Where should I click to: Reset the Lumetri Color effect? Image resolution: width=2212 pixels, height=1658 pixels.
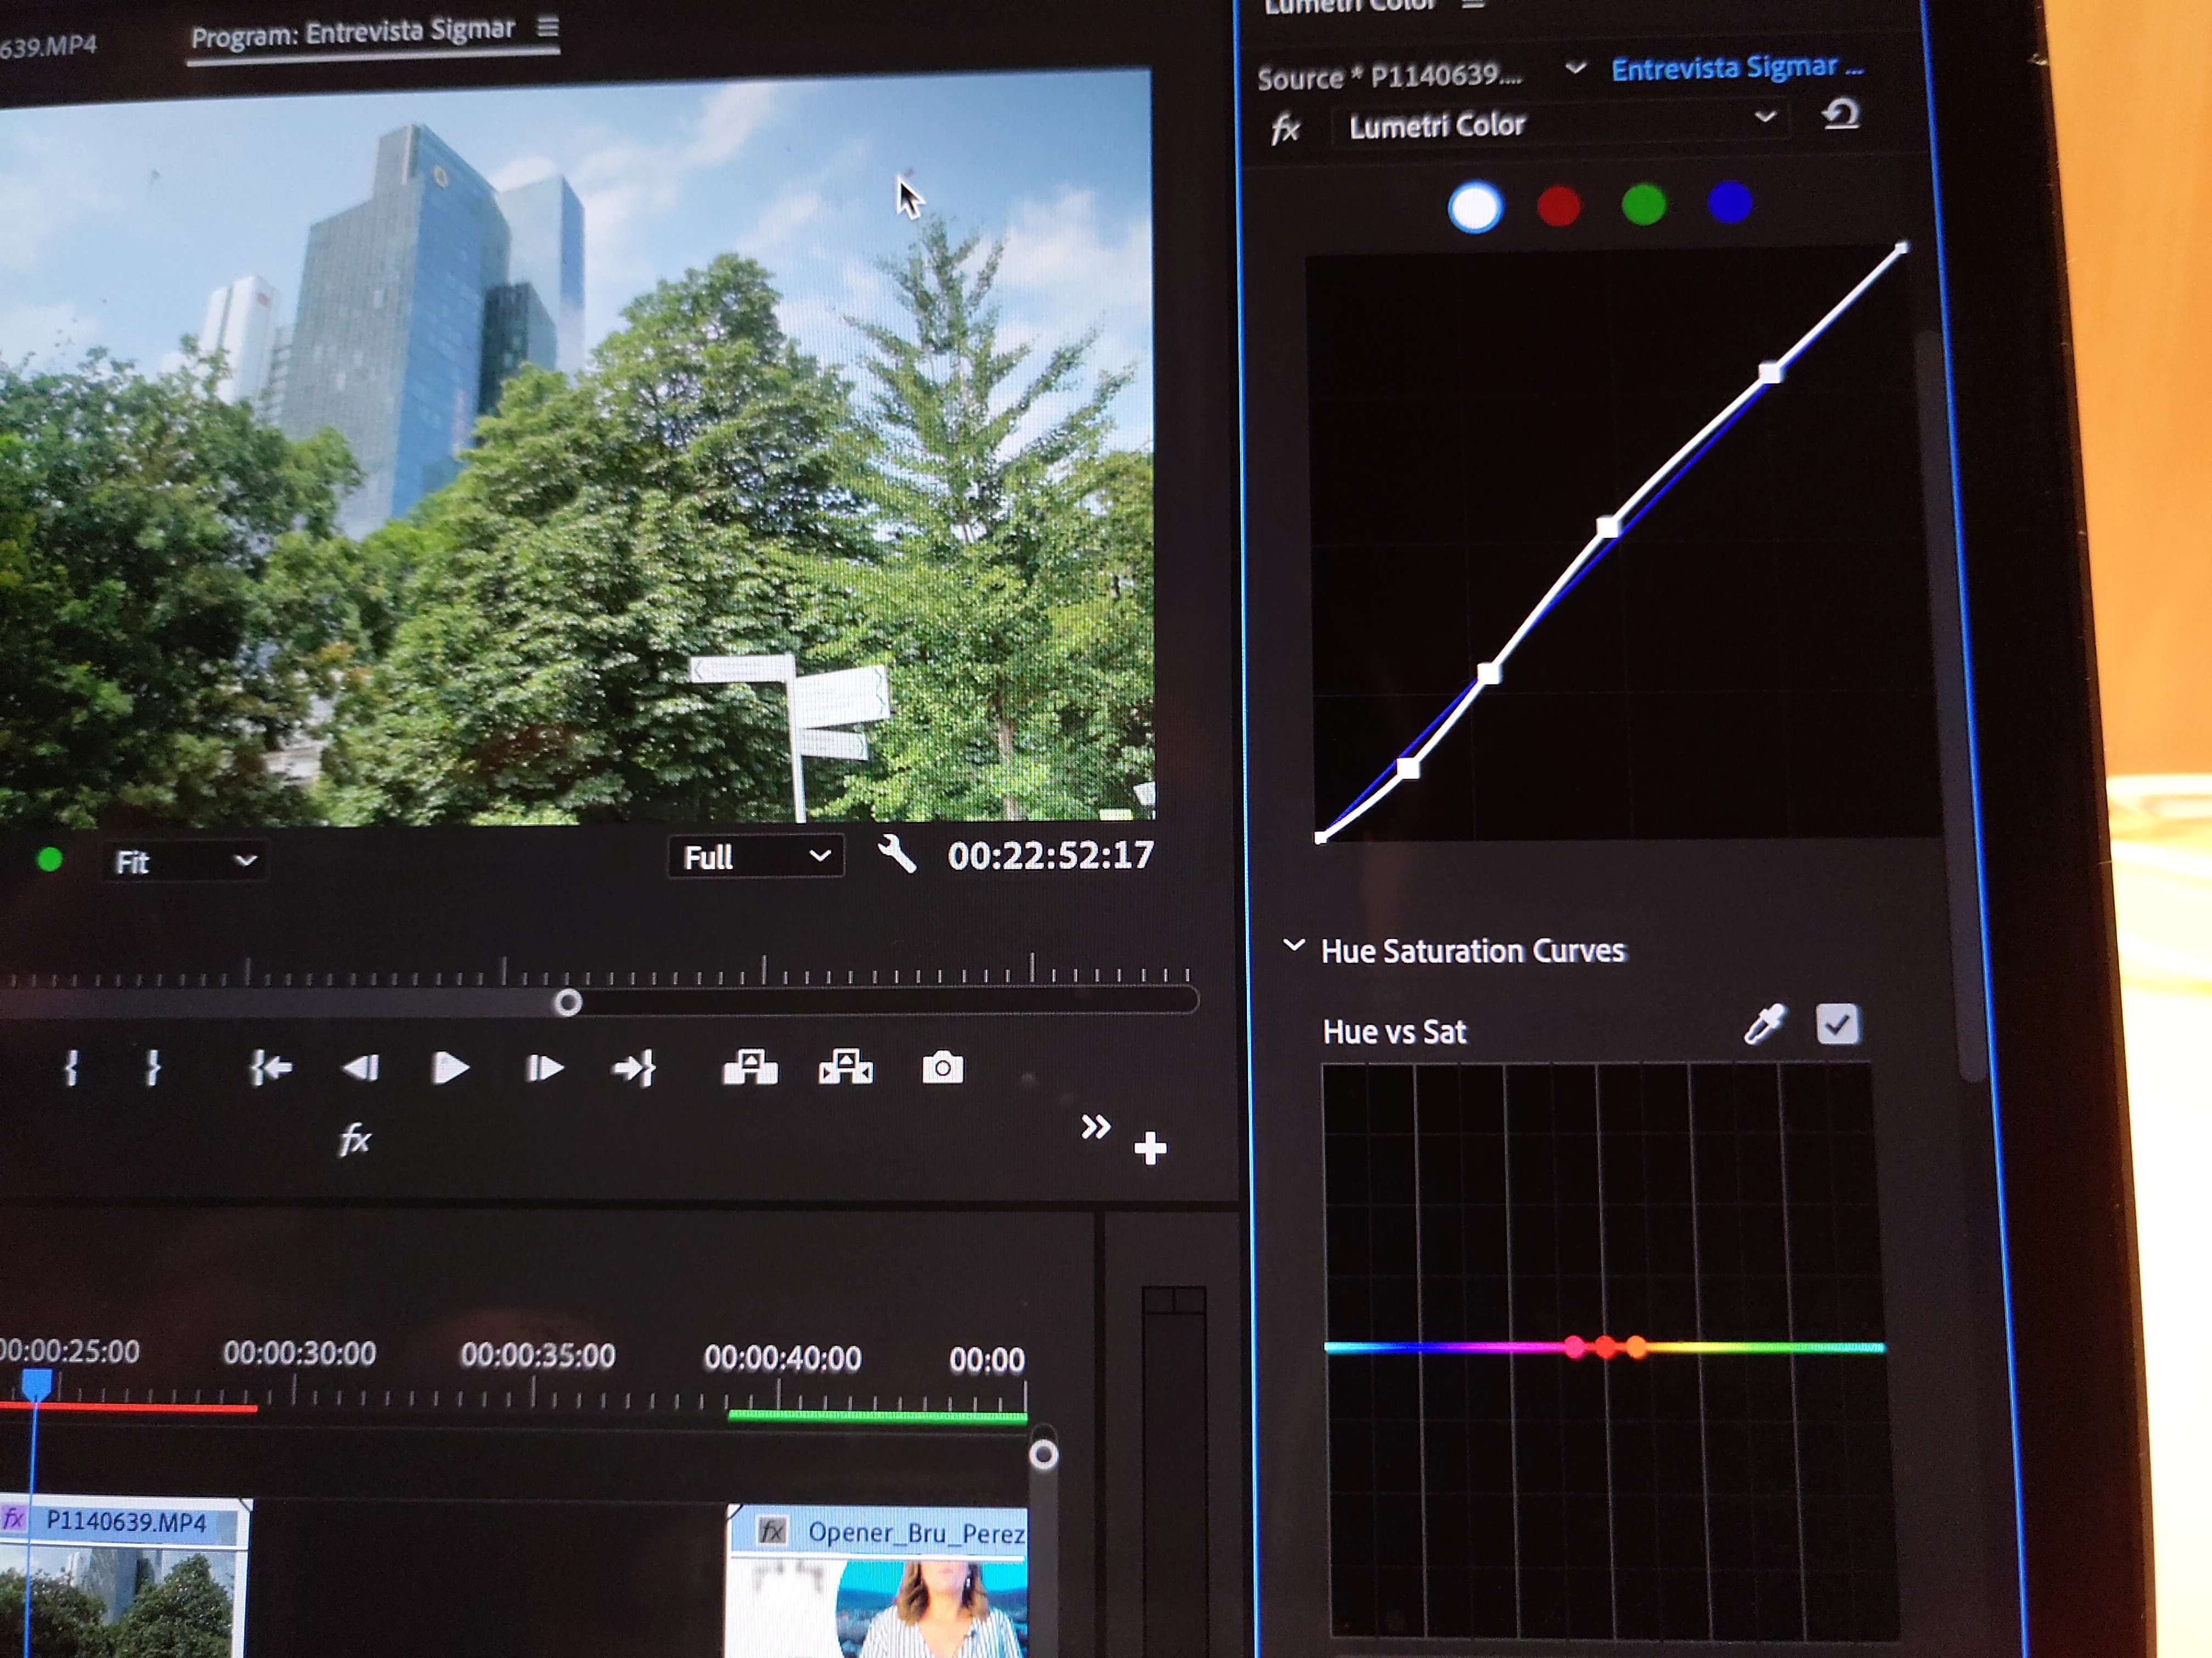pyautogui.click(x=1840, y=114)
